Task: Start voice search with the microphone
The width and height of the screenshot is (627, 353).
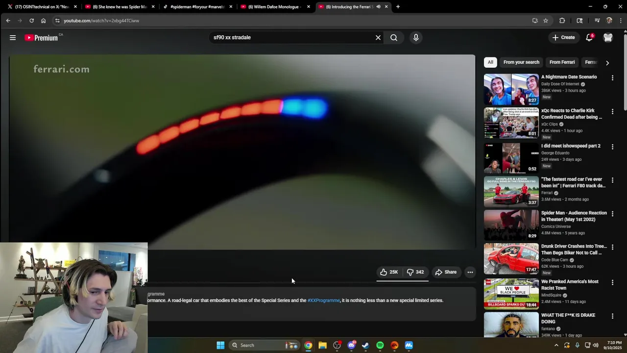Action: pos(416,38)
